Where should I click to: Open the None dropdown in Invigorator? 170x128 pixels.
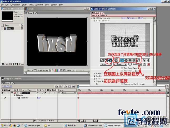(x=120, y=64)
